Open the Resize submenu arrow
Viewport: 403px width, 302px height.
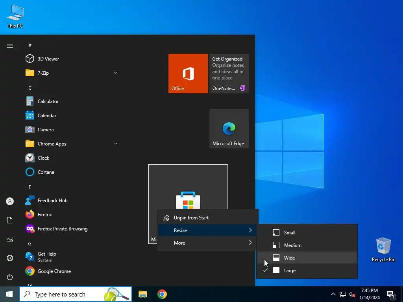click(250, 230)
